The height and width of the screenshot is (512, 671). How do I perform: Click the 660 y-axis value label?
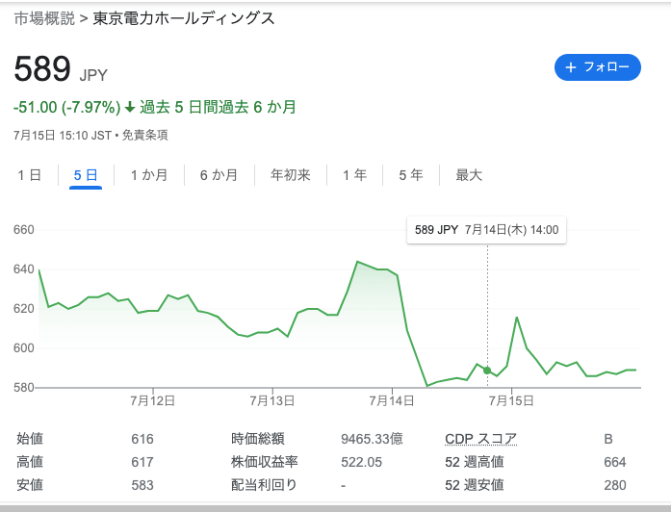coord(23,230)
